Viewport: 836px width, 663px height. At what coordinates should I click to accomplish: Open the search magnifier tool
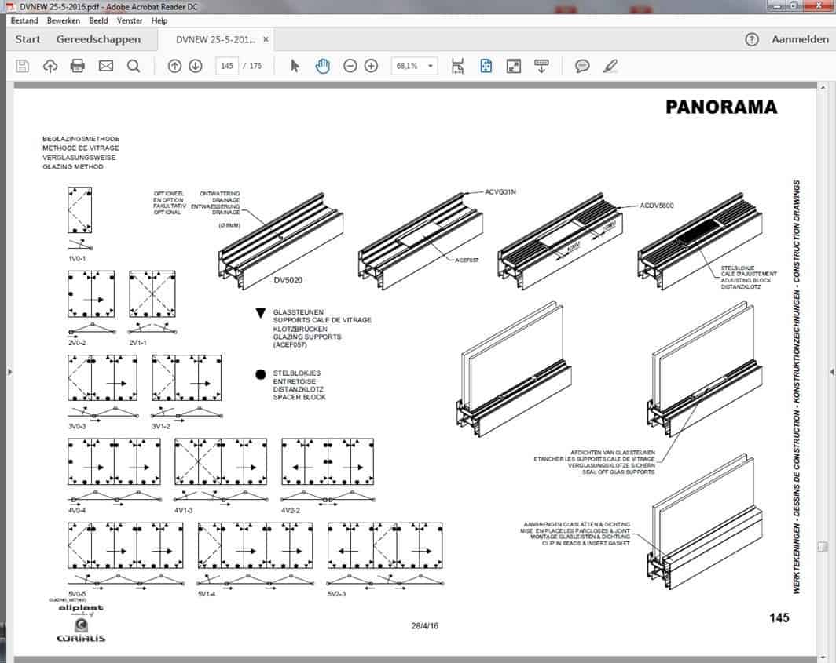point(134,66)
